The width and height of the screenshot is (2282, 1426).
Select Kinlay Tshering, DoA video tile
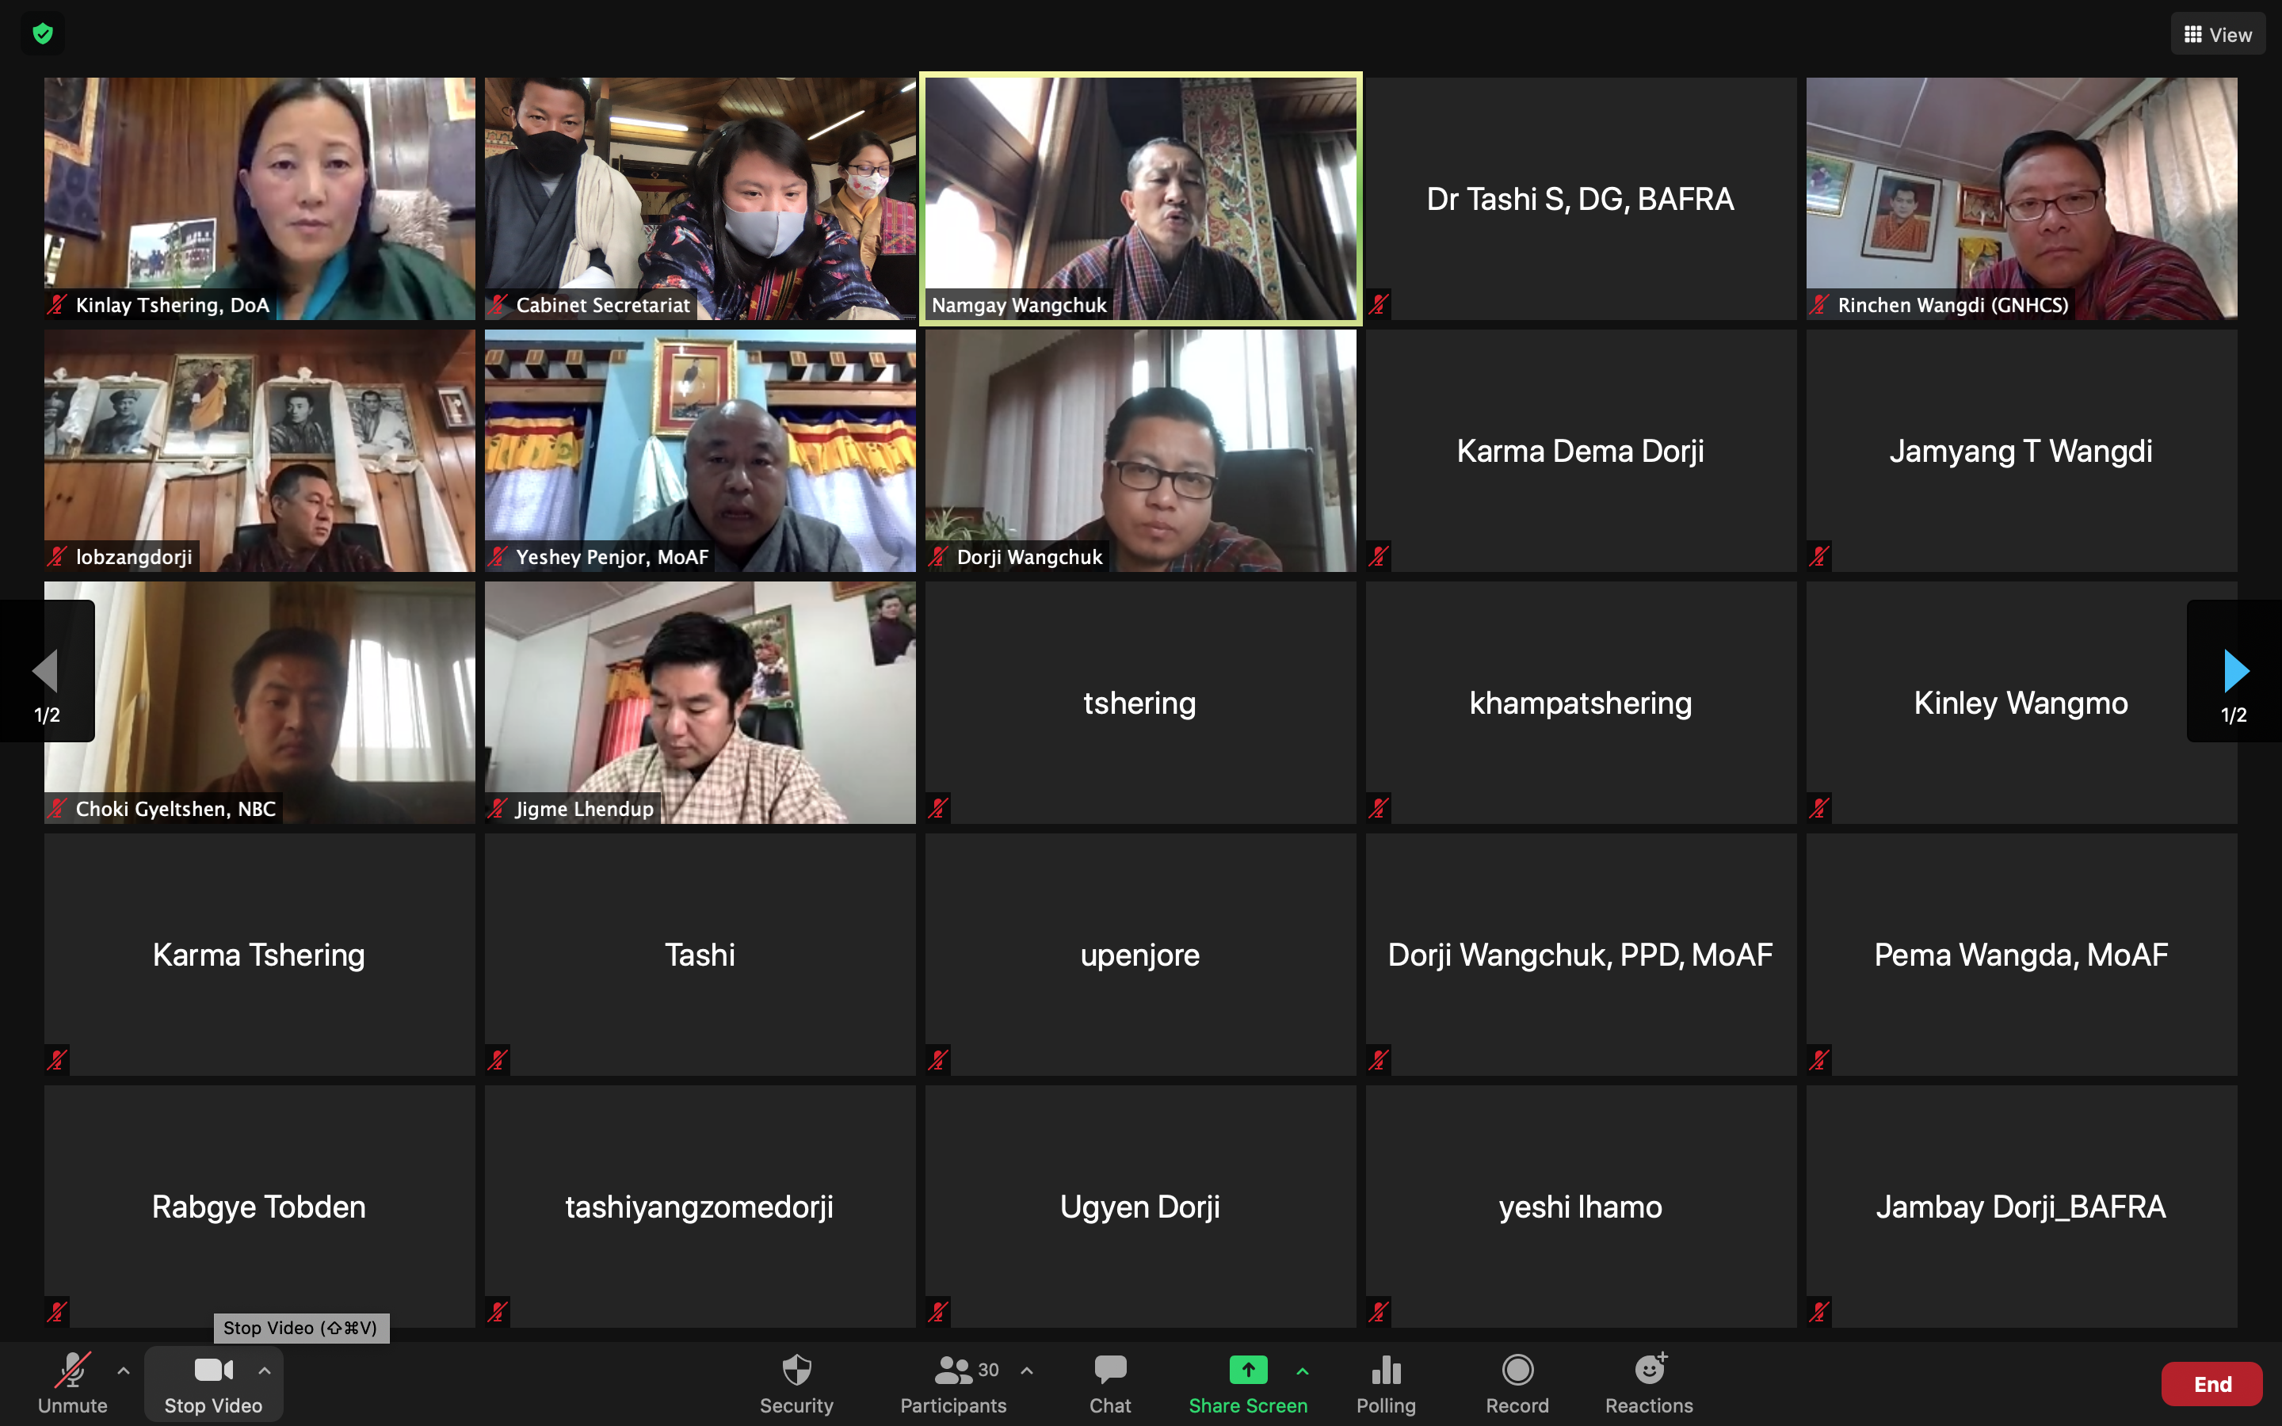tap(259, 198)
